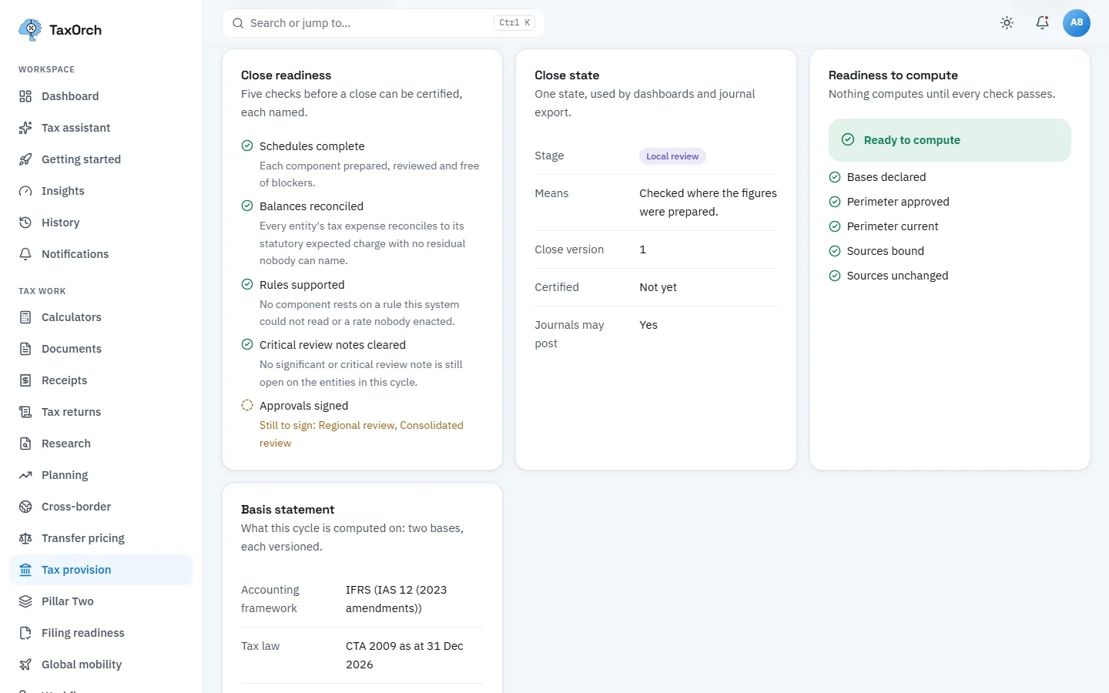Viewport: 1109px width, 693px height.
Task: Click the Insights gauge icon
Action: [25, 191]
